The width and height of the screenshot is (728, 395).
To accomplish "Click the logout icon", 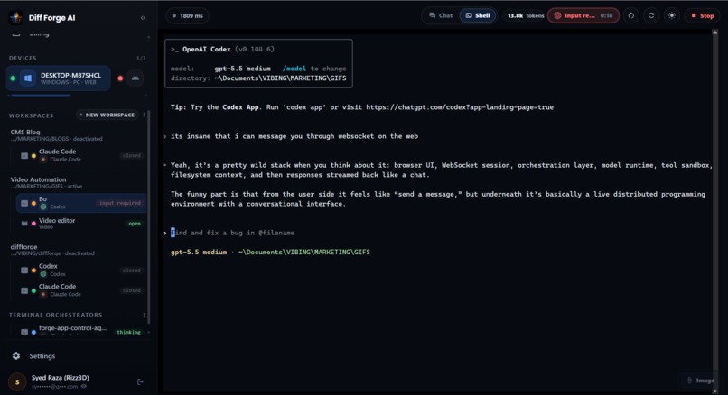I will [140, 382].
